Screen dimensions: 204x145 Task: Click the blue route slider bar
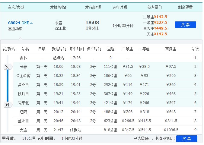[8, 86]
